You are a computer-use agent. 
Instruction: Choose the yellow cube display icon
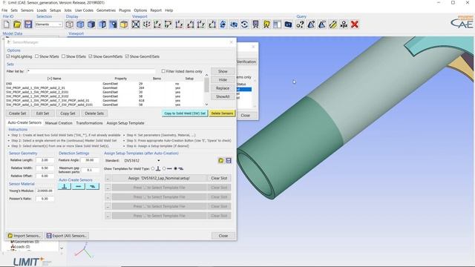[124, 24]
